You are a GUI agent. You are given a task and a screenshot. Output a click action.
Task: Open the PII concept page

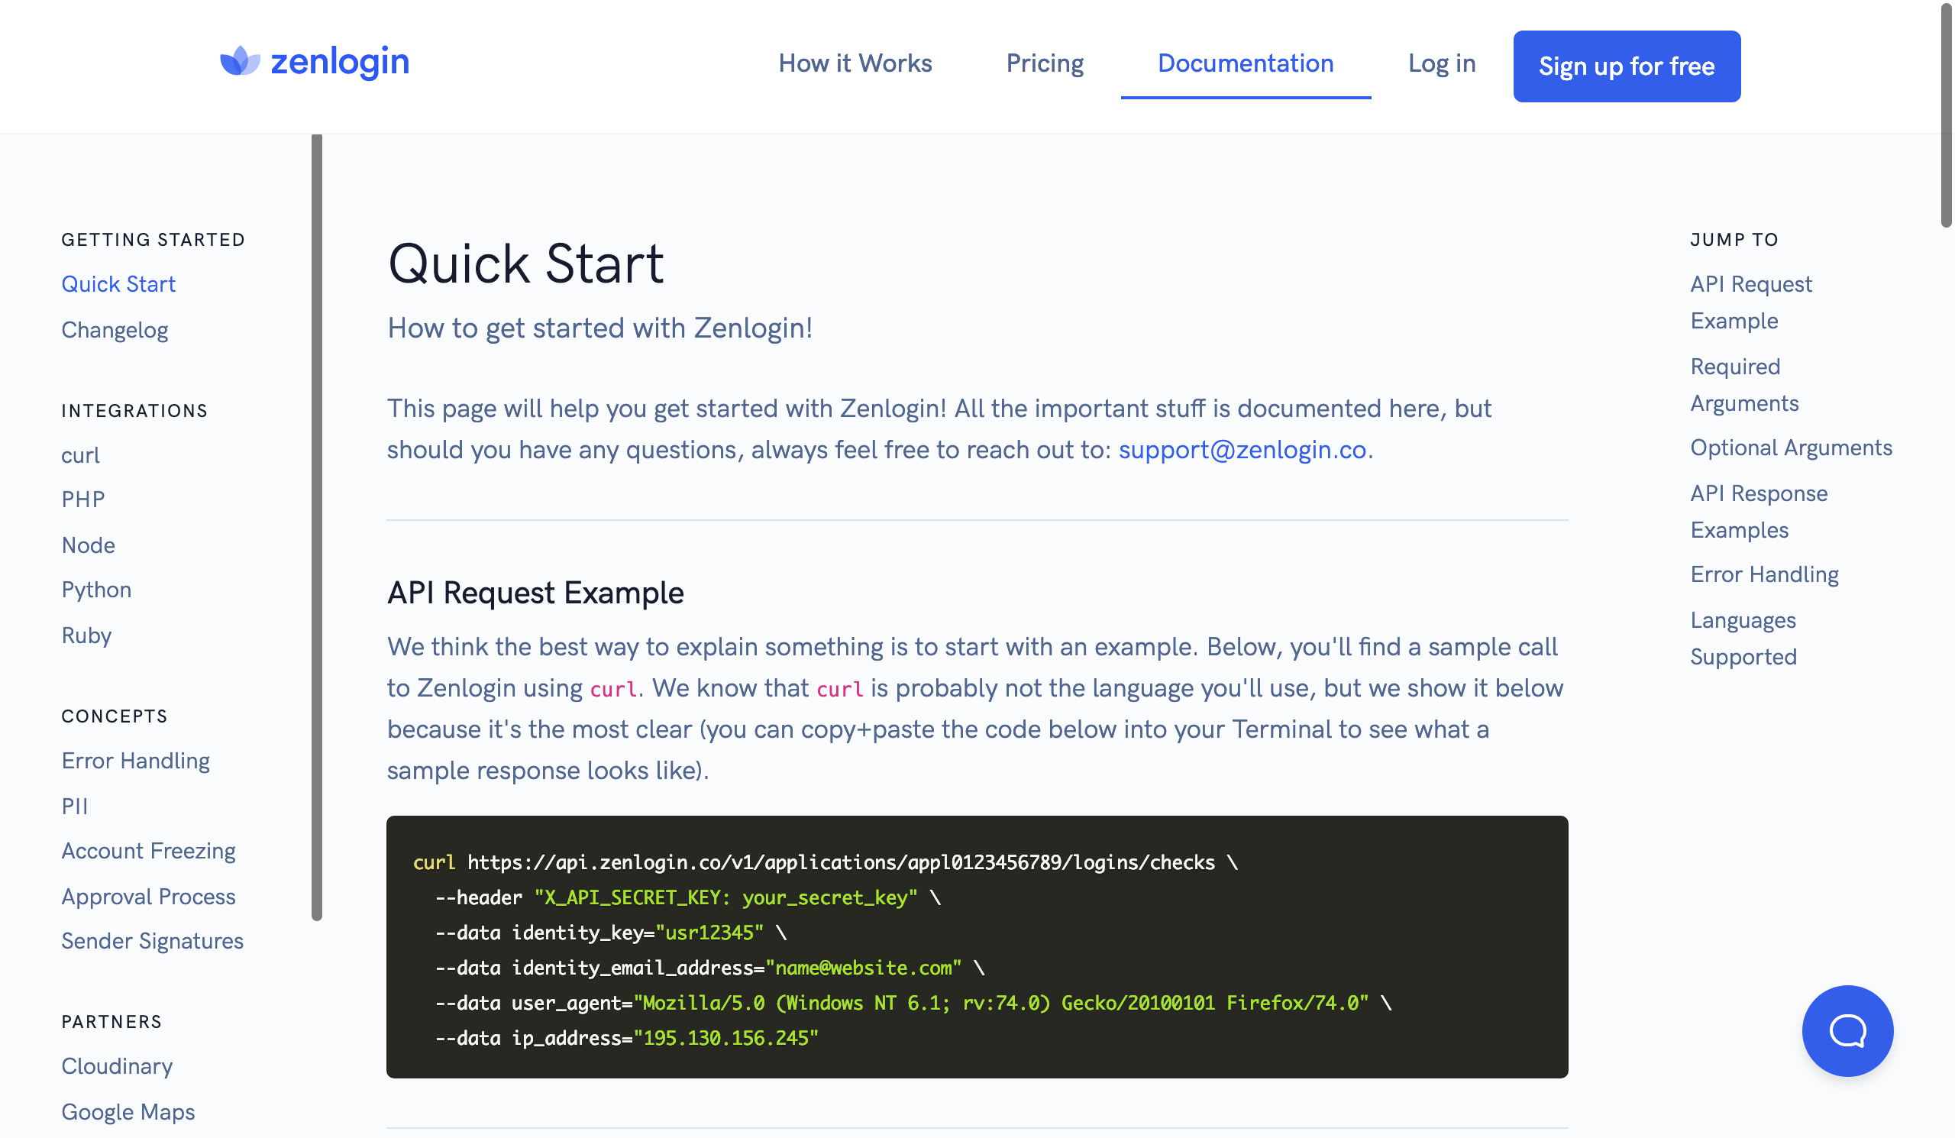(x=75, y=806)
